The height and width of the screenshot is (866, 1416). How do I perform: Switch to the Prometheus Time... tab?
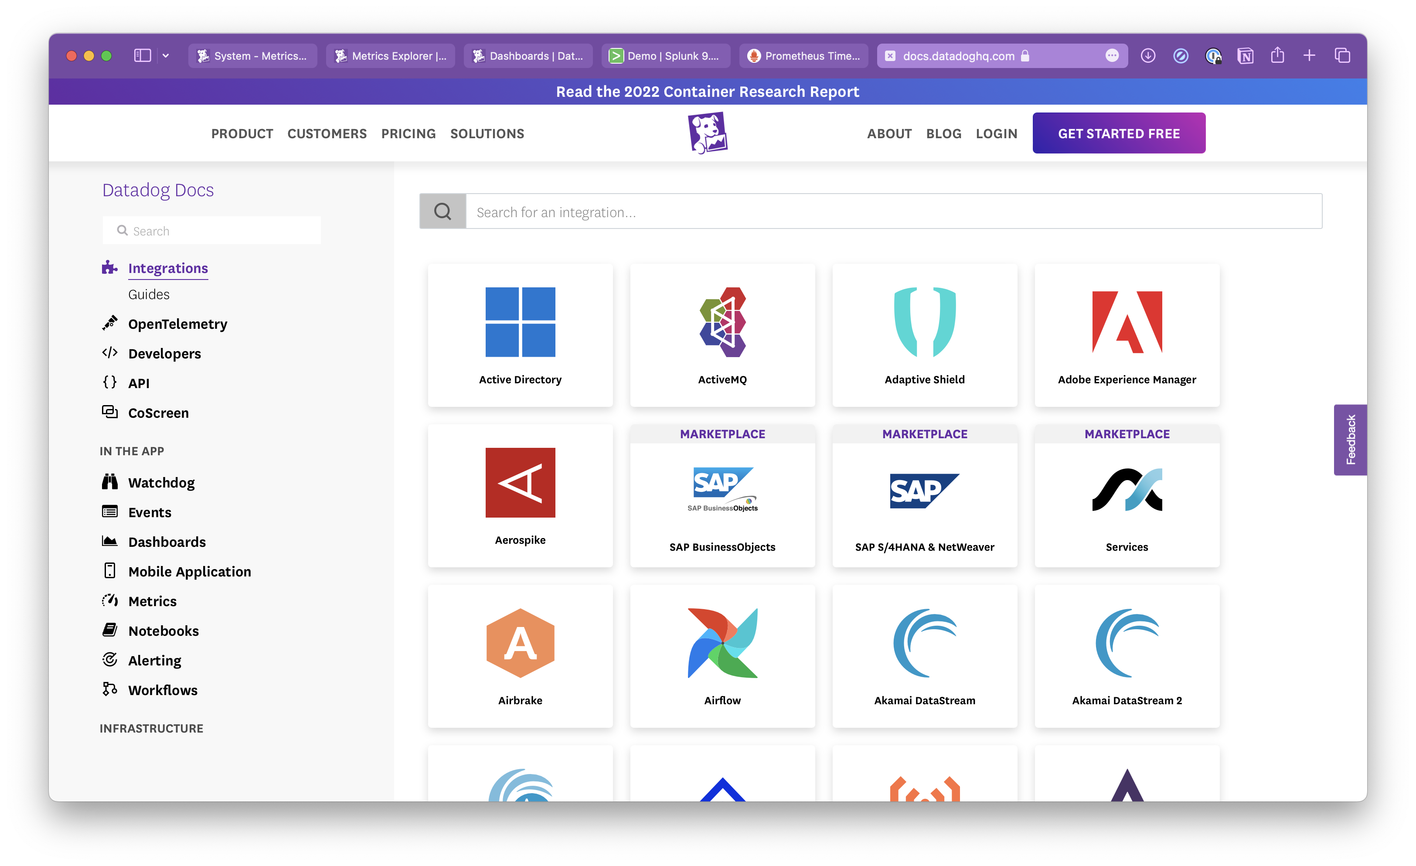click(x=804, y=56)
